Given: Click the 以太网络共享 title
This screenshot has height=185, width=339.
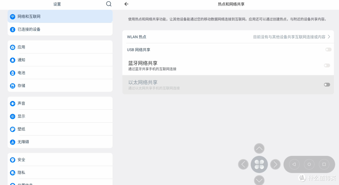Looking at the screenshot, I should coord(143,82).
